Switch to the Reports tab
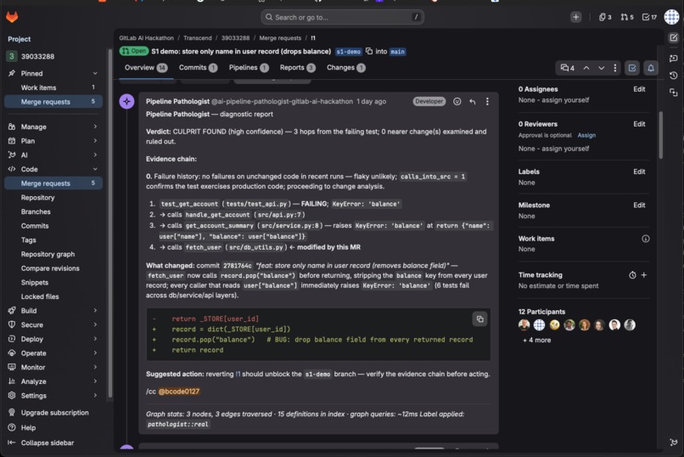 tap(298, 68)
